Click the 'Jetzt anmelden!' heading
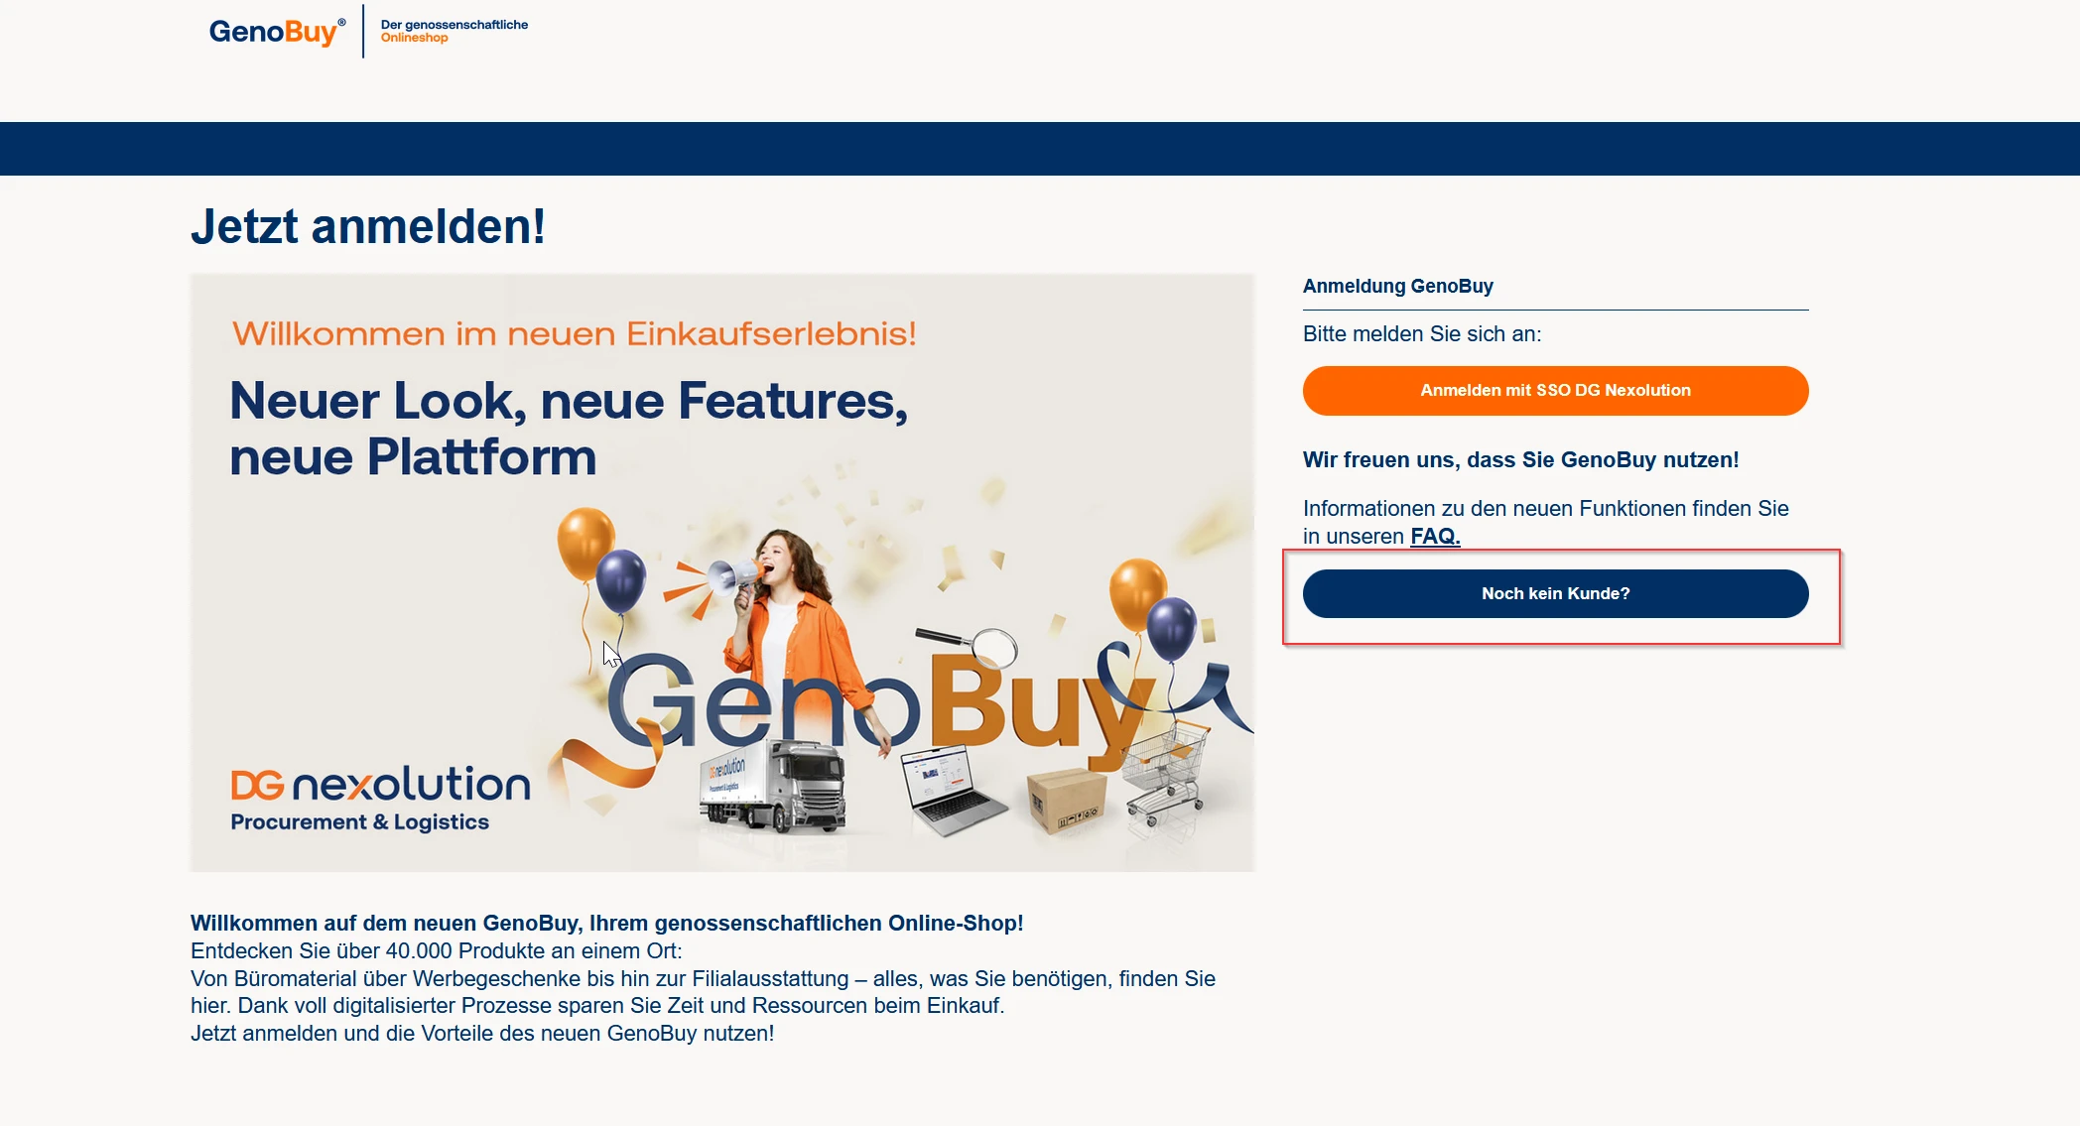The image size is (2080, 1126). tap(368, 226)
